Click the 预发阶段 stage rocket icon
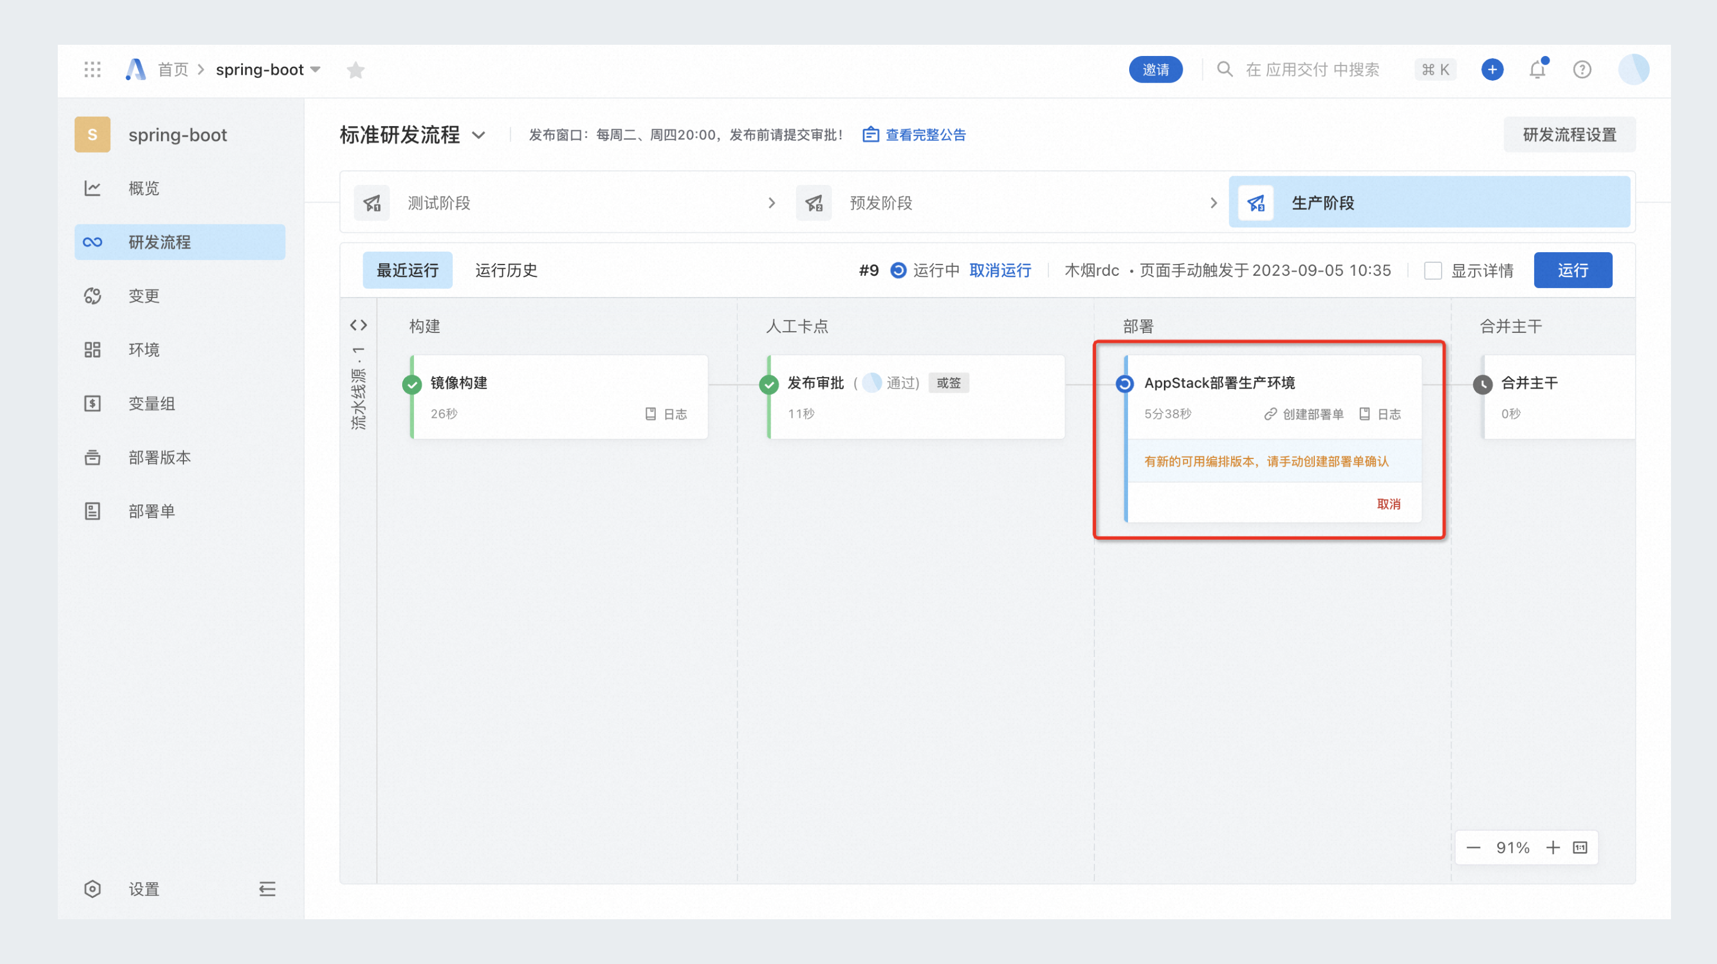Image resolution: width=1717 pixels, height=964 pixels. pyautogui.click(x=813, y=203)
